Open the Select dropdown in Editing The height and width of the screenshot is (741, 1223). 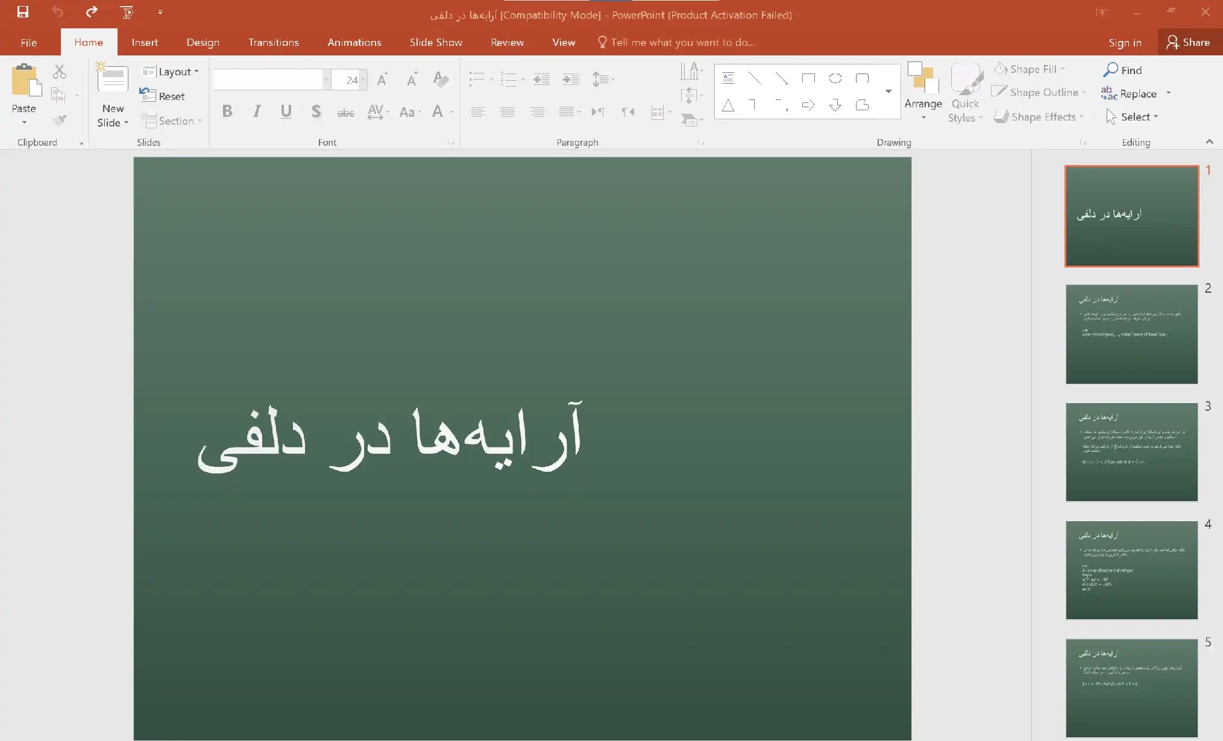point(1133,117)
